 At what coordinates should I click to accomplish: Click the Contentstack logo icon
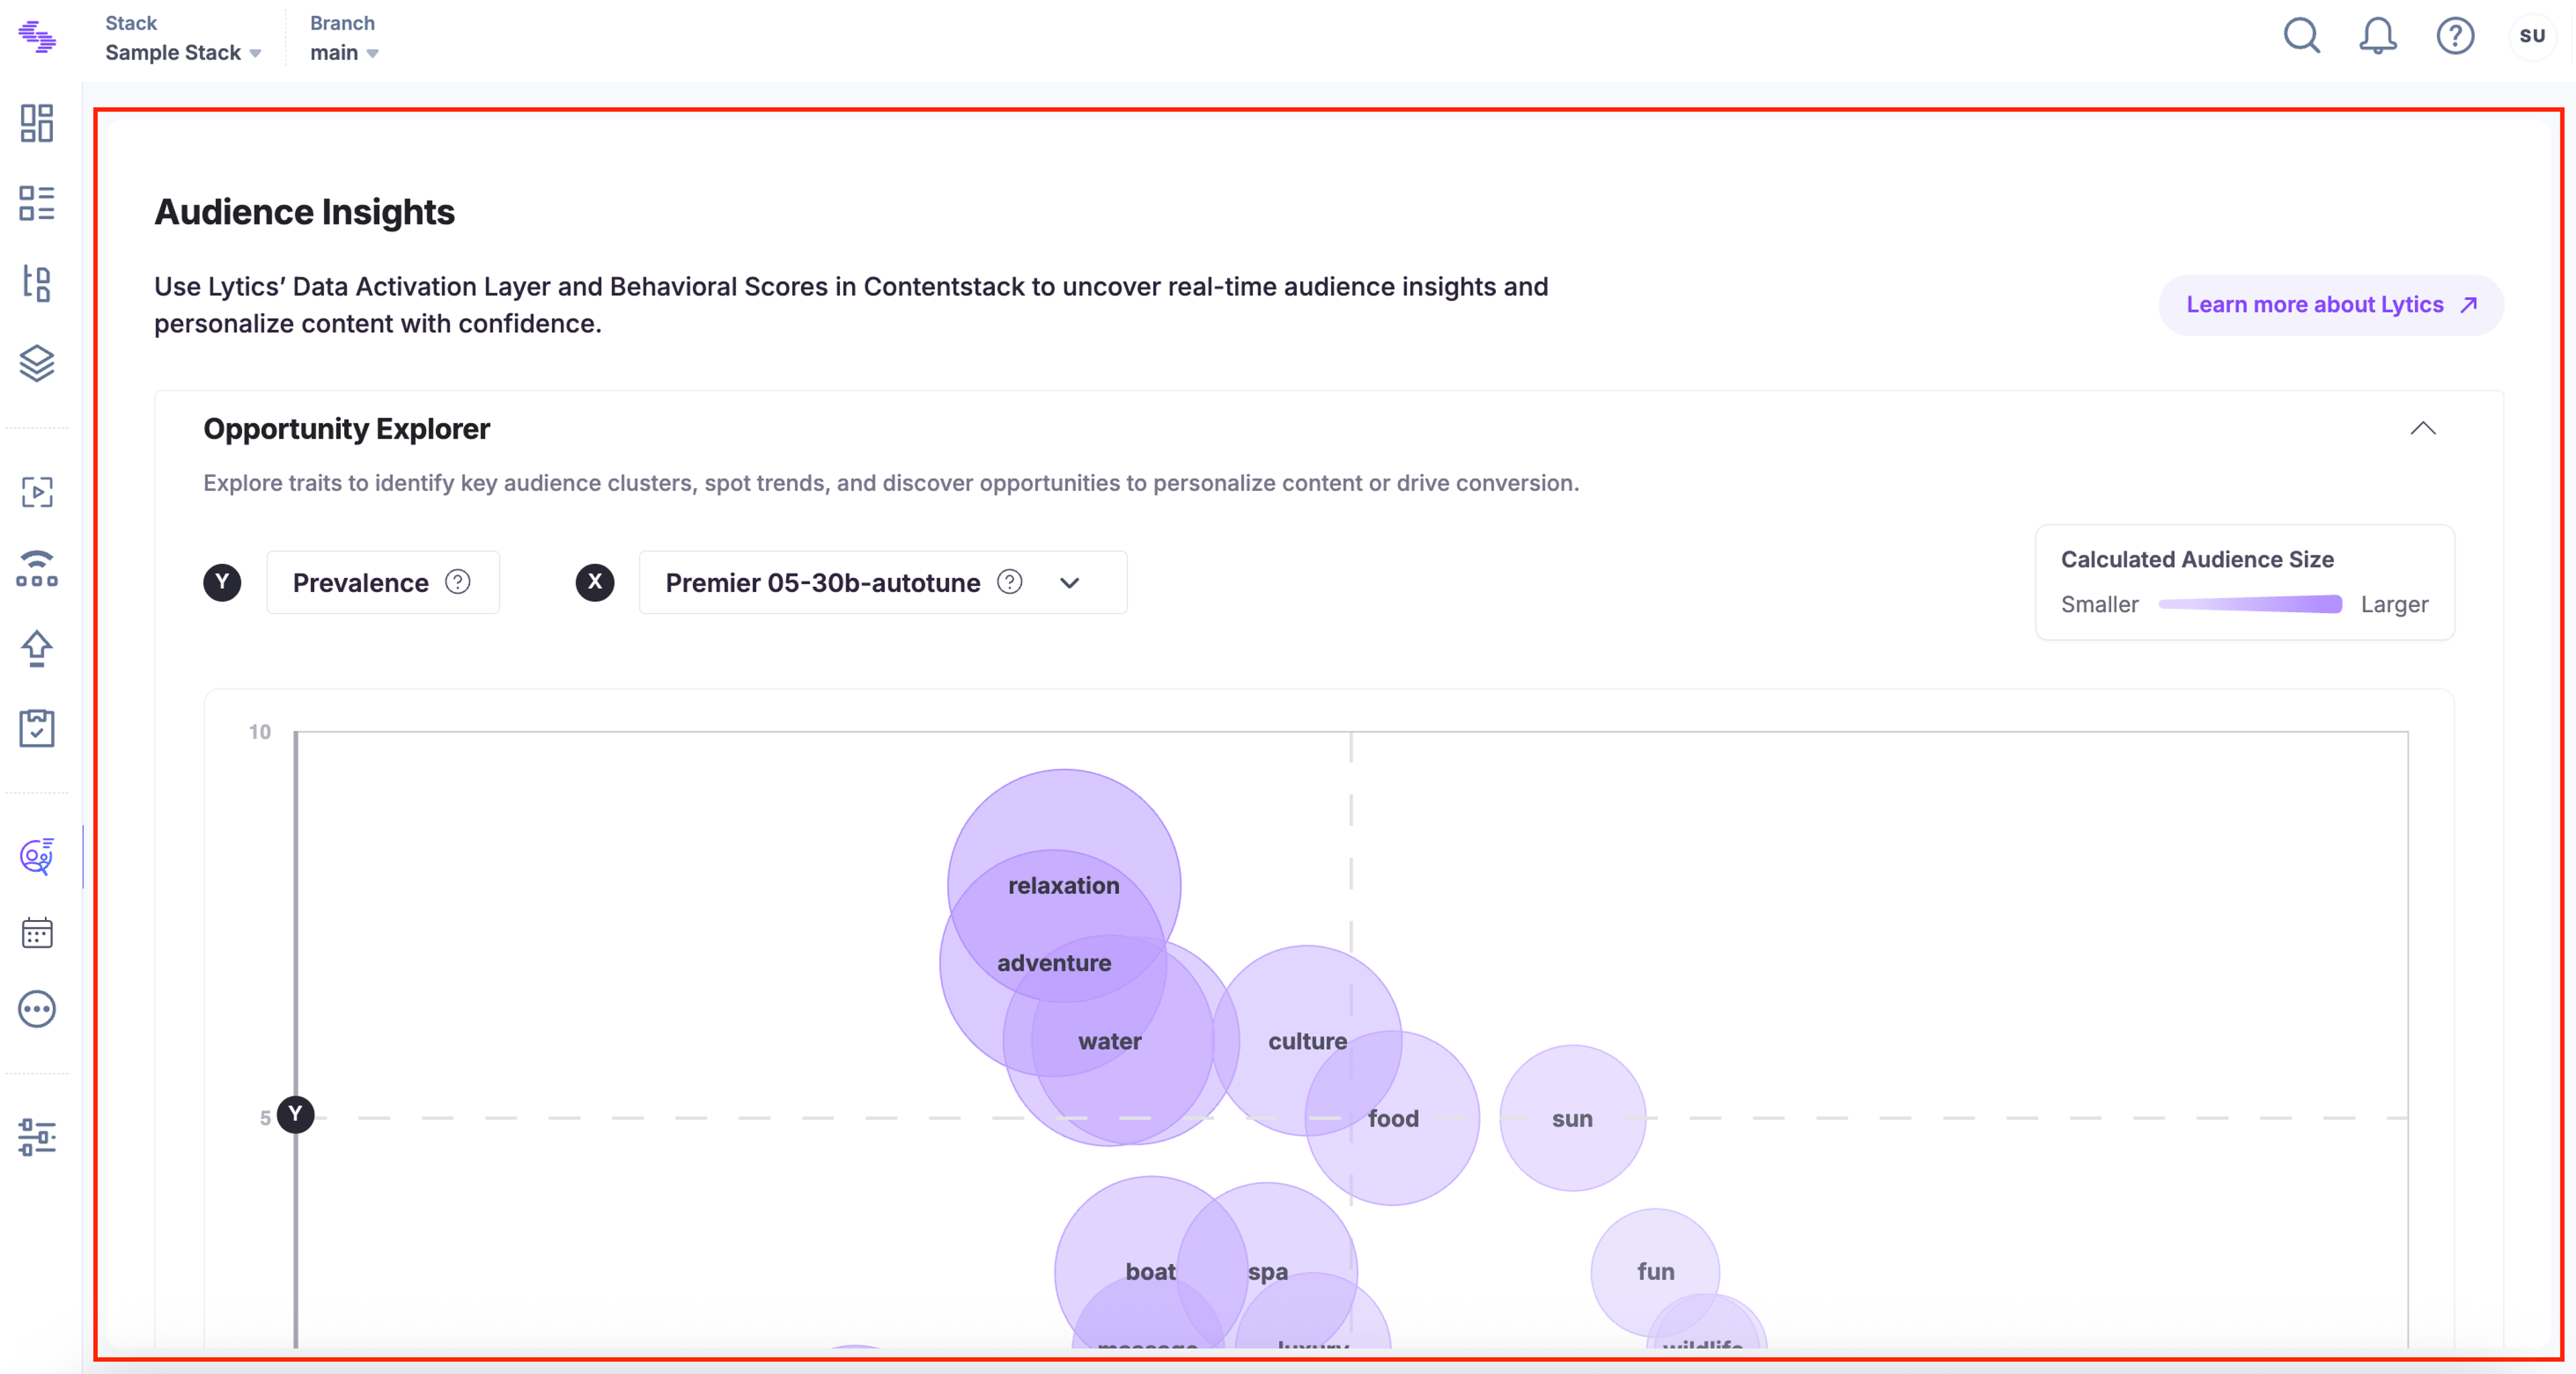coord(37,37)
